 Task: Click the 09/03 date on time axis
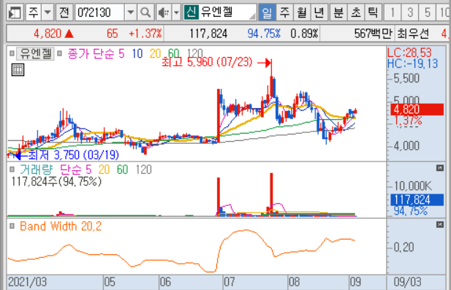[407, 282]
